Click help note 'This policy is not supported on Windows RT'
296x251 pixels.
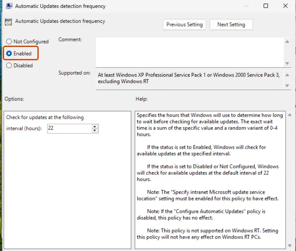pos(208,234)
